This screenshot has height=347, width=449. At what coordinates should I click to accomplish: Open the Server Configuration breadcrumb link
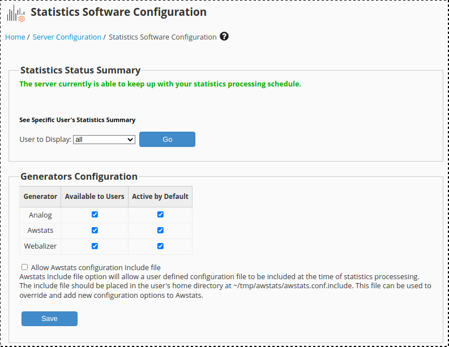[67, 37]
